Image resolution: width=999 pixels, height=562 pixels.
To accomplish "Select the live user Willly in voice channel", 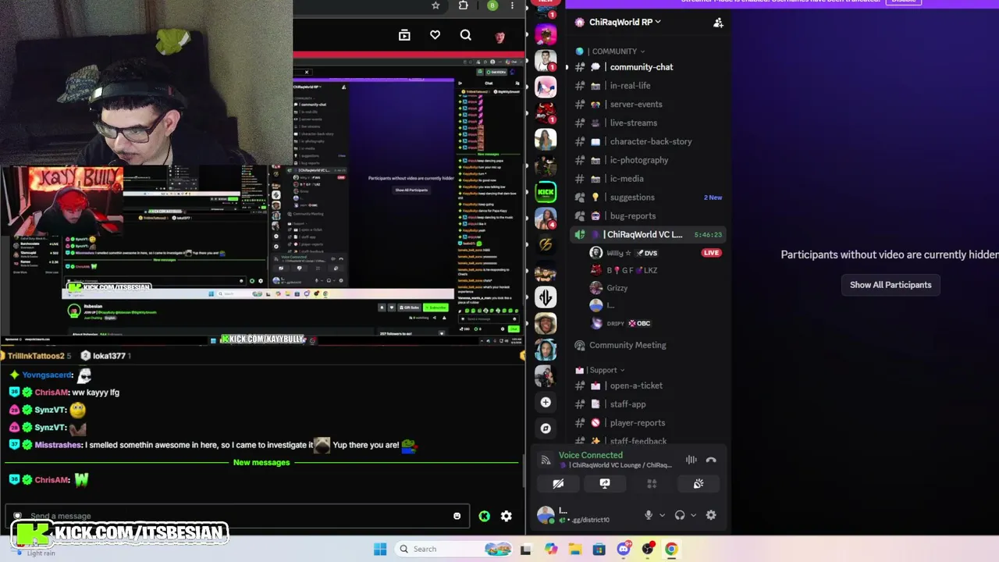I will coord(656,253).
